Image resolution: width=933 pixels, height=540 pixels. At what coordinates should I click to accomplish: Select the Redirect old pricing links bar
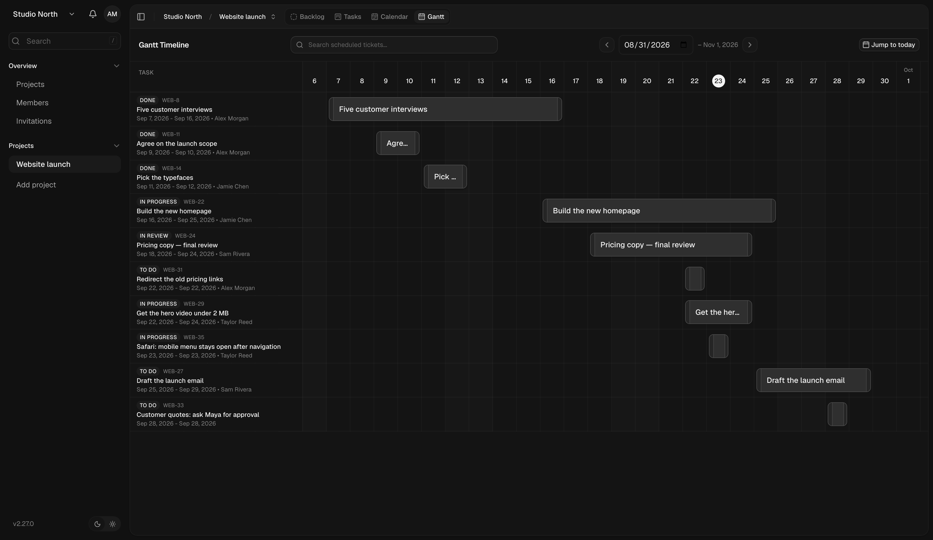tap(695, 279)
